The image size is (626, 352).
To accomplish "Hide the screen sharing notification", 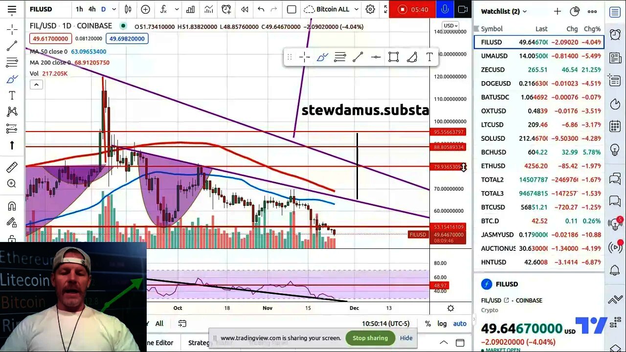I will pos(406,338).
